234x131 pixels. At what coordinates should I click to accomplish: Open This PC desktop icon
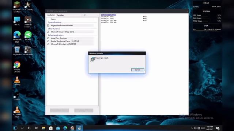point(17,21)
